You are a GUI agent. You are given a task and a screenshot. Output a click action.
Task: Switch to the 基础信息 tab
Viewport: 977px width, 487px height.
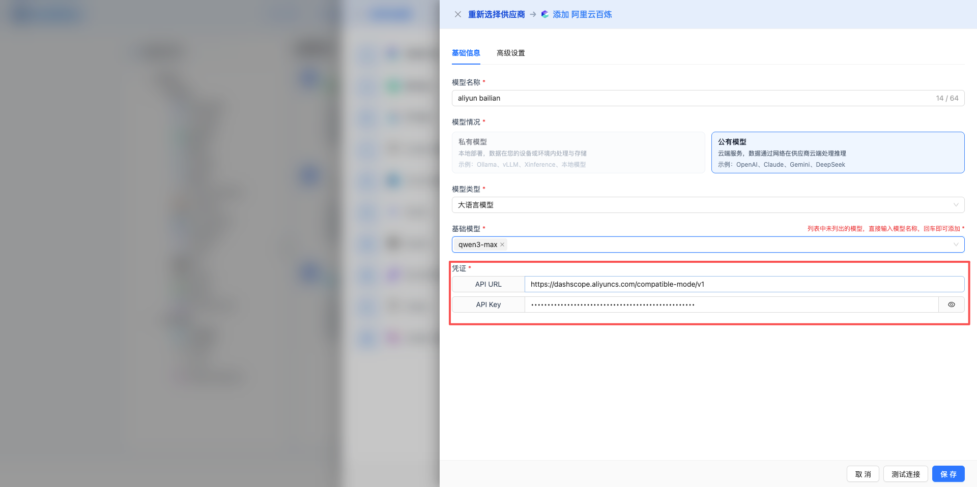pos(466,53)
